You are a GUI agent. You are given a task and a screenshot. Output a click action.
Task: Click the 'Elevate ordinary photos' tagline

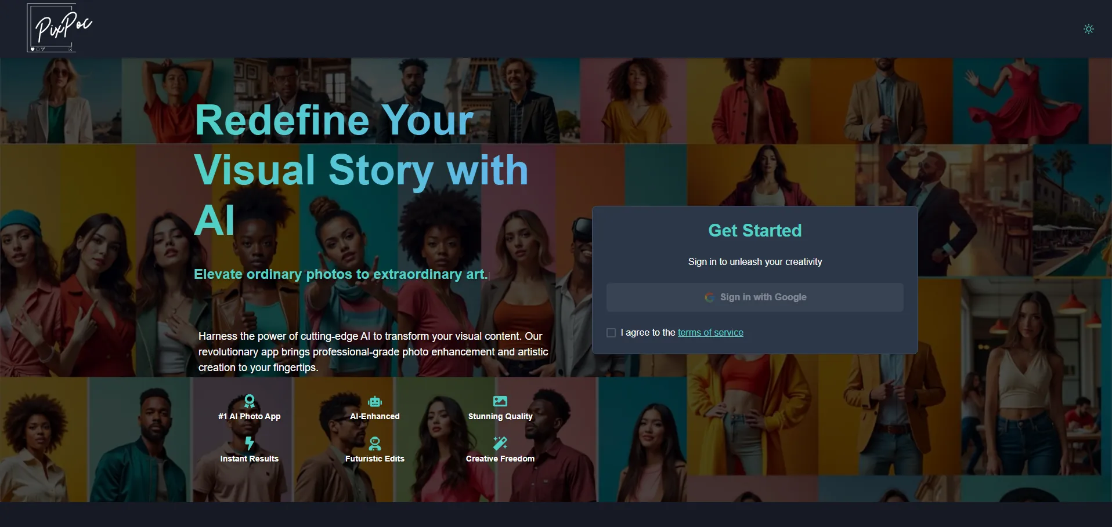pos(341,274)
